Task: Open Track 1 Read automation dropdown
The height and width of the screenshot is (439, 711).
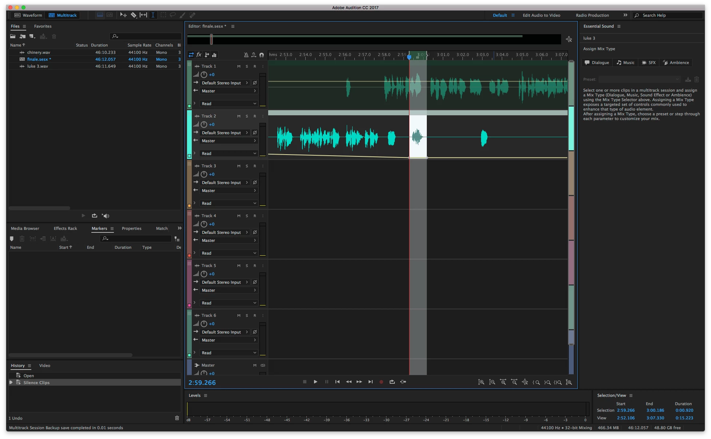Action: pos(229,104)
